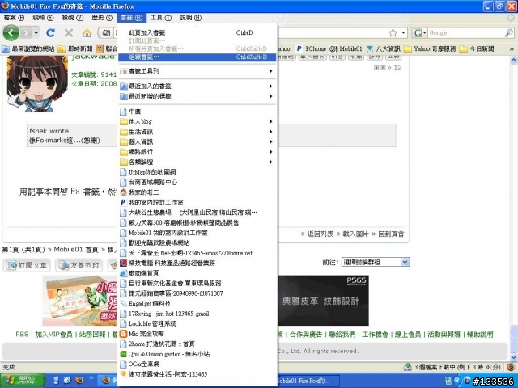Viewport: 518px width, 388px height.
Task: Star this page in the address bar
Action: (393, 32)
